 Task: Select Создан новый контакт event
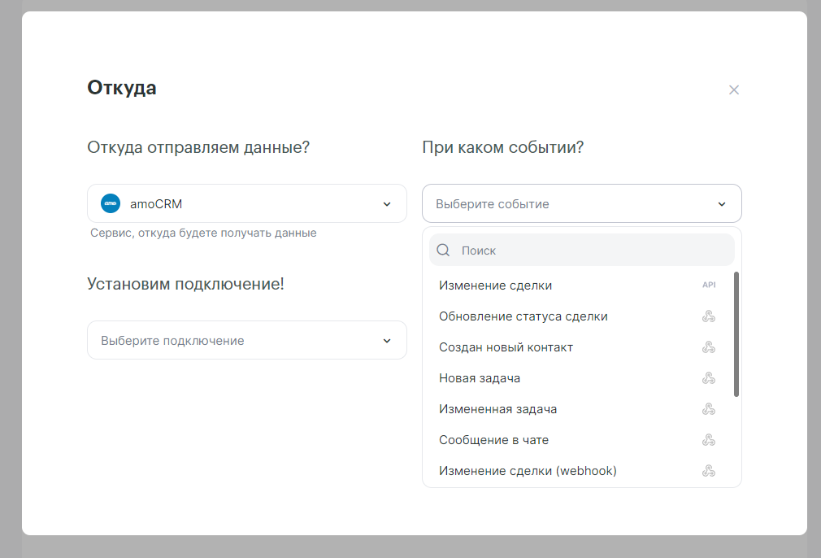[506, 347]
